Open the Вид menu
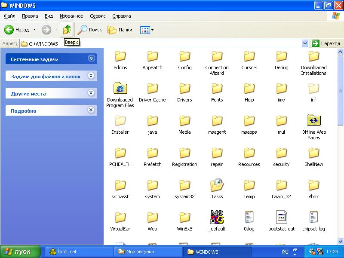The image size is (344, 258). (49, 16)
